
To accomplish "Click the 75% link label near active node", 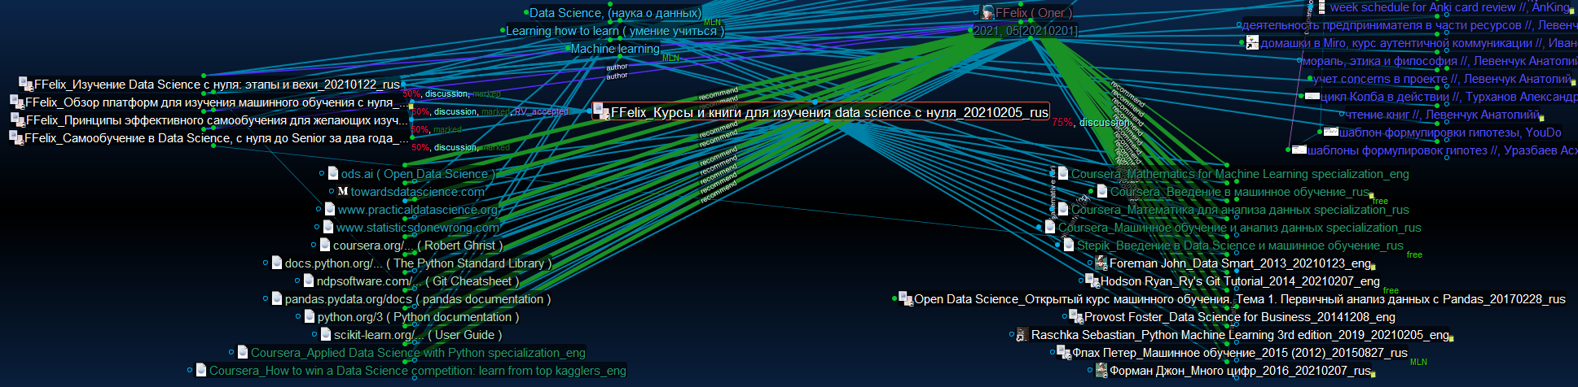I will pyautogui.click(x=1062, y=122).
